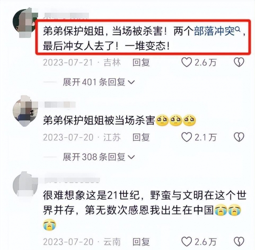The height and width of the screenshot is (250, 255).
Task: Dislike the 云南 comment with broken heart
Action: coord(239,242)
